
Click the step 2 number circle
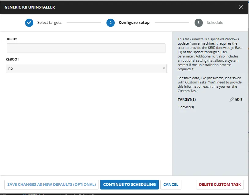(x=110, y=23)
